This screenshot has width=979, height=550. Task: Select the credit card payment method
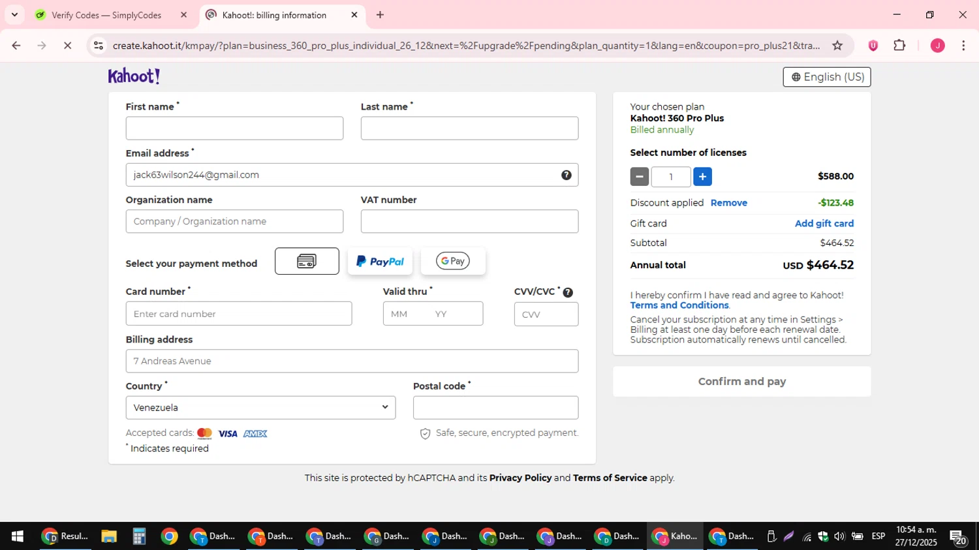pos(307,261)
